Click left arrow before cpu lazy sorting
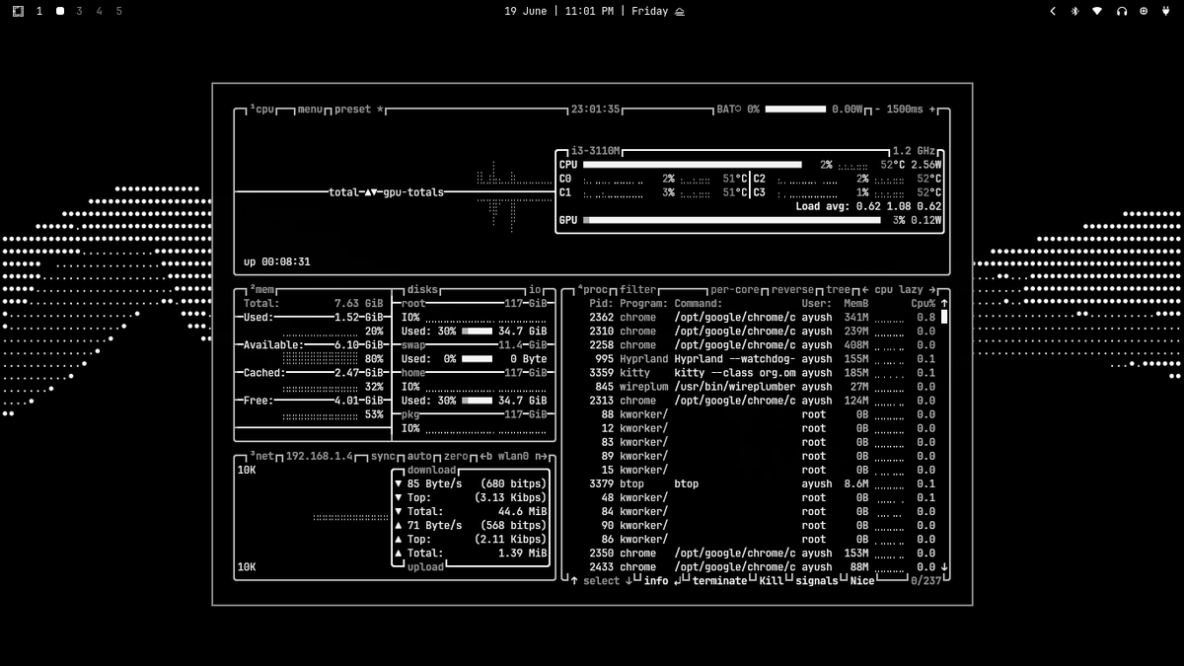The height and width of the screenshot is (666, 1184). (x=865, y=290)
